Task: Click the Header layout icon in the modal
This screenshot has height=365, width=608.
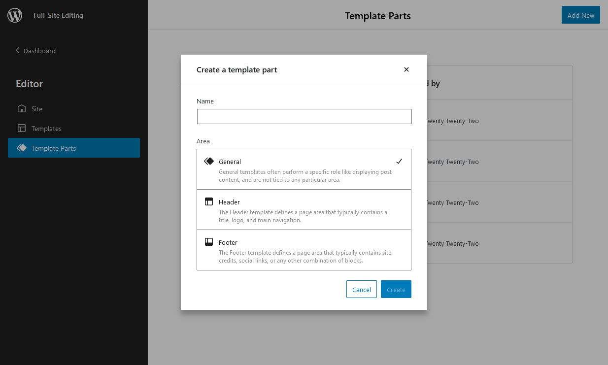Action: pos(208,201)
